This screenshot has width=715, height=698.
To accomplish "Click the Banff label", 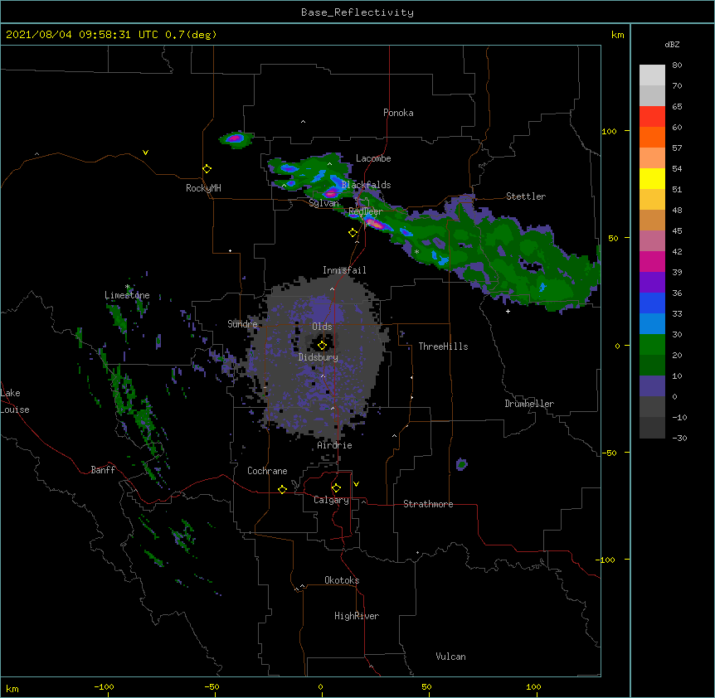I will point(103,470).
